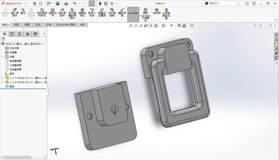
Task: Open 大型装配体设置 settings
Action: tap(166, 14)
